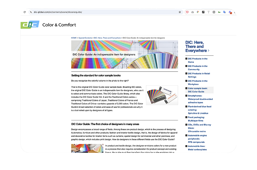Open the Google Translate extension icon
Viewport: 257px width, 170px height.
(x=224, y=12)
